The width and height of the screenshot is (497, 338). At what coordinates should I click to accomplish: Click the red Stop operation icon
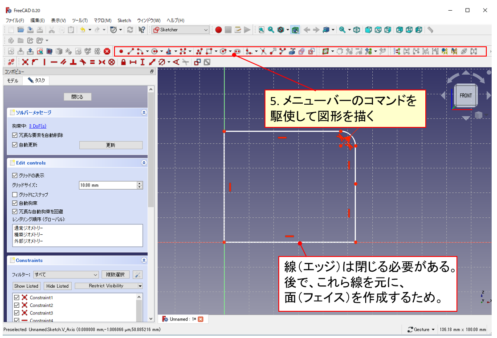[107, 51]
